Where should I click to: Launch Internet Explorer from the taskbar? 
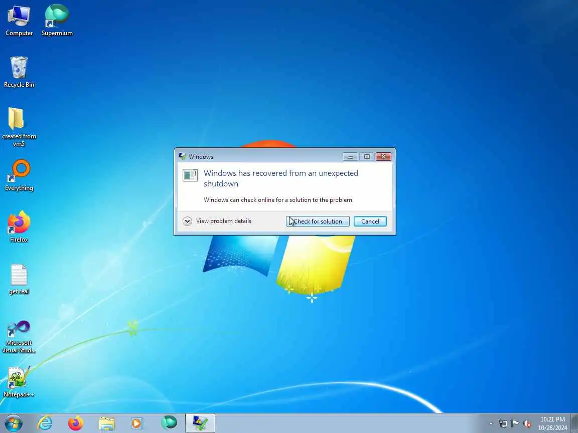click(45, 423)
